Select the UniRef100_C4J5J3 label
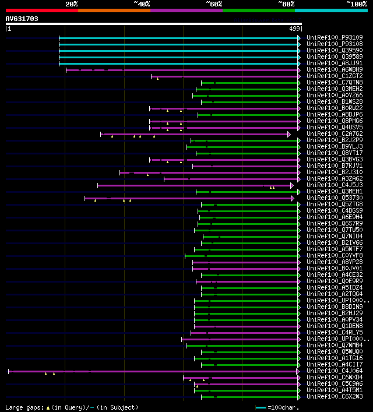 (x=335, y=185)
